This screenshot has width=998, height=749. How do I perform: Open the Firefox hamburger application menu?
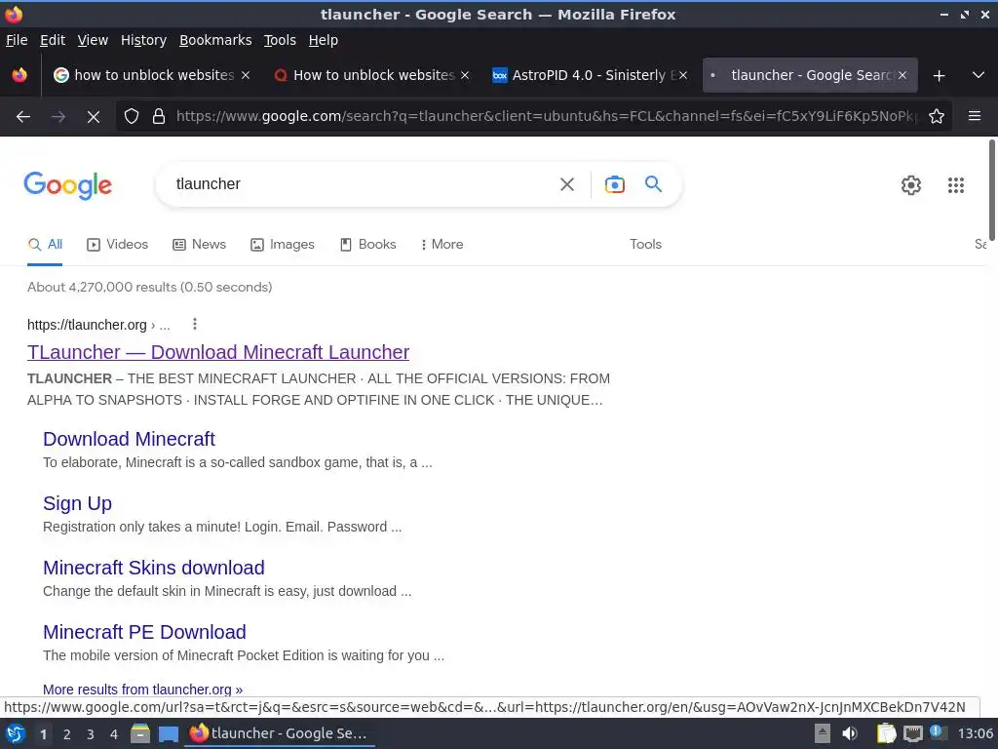(x=975, y=116)
